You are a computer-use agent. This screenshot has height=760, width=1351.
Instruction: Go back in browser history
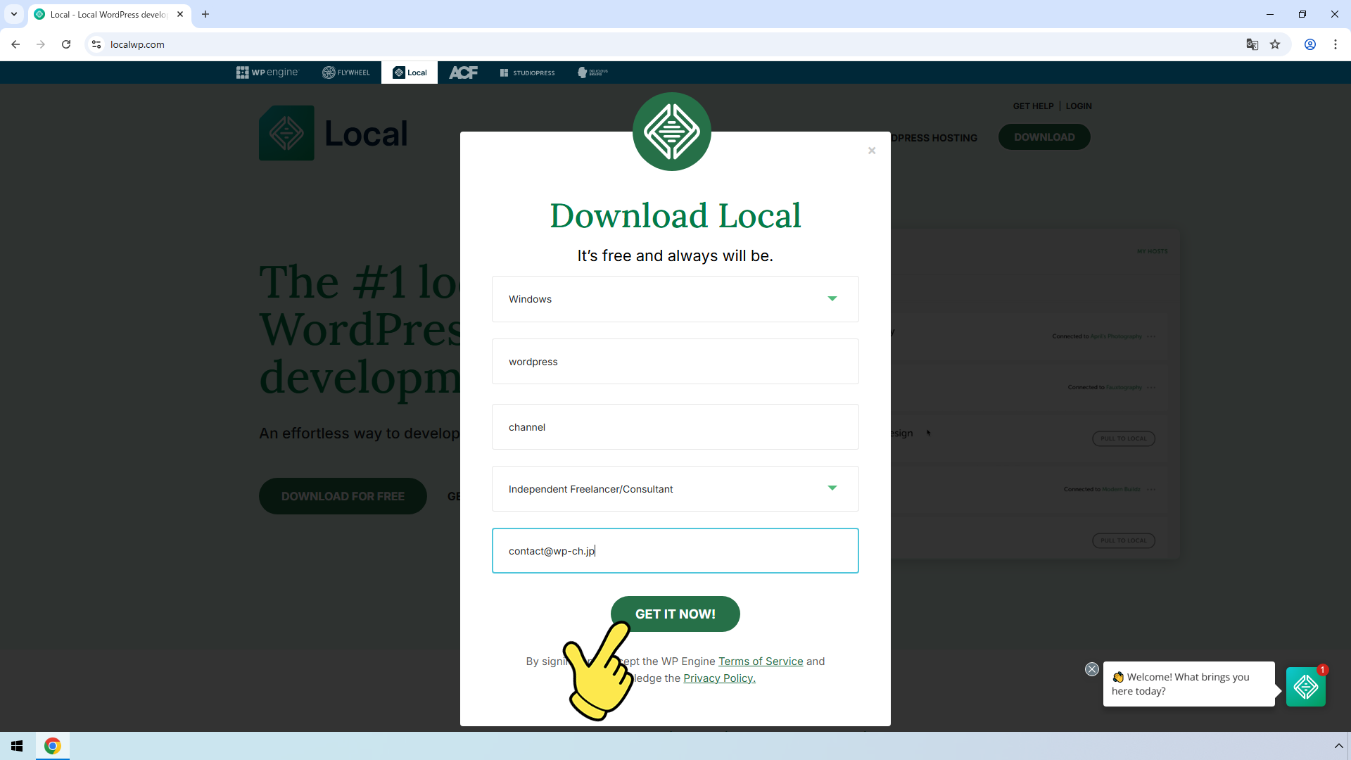point(15,44)
